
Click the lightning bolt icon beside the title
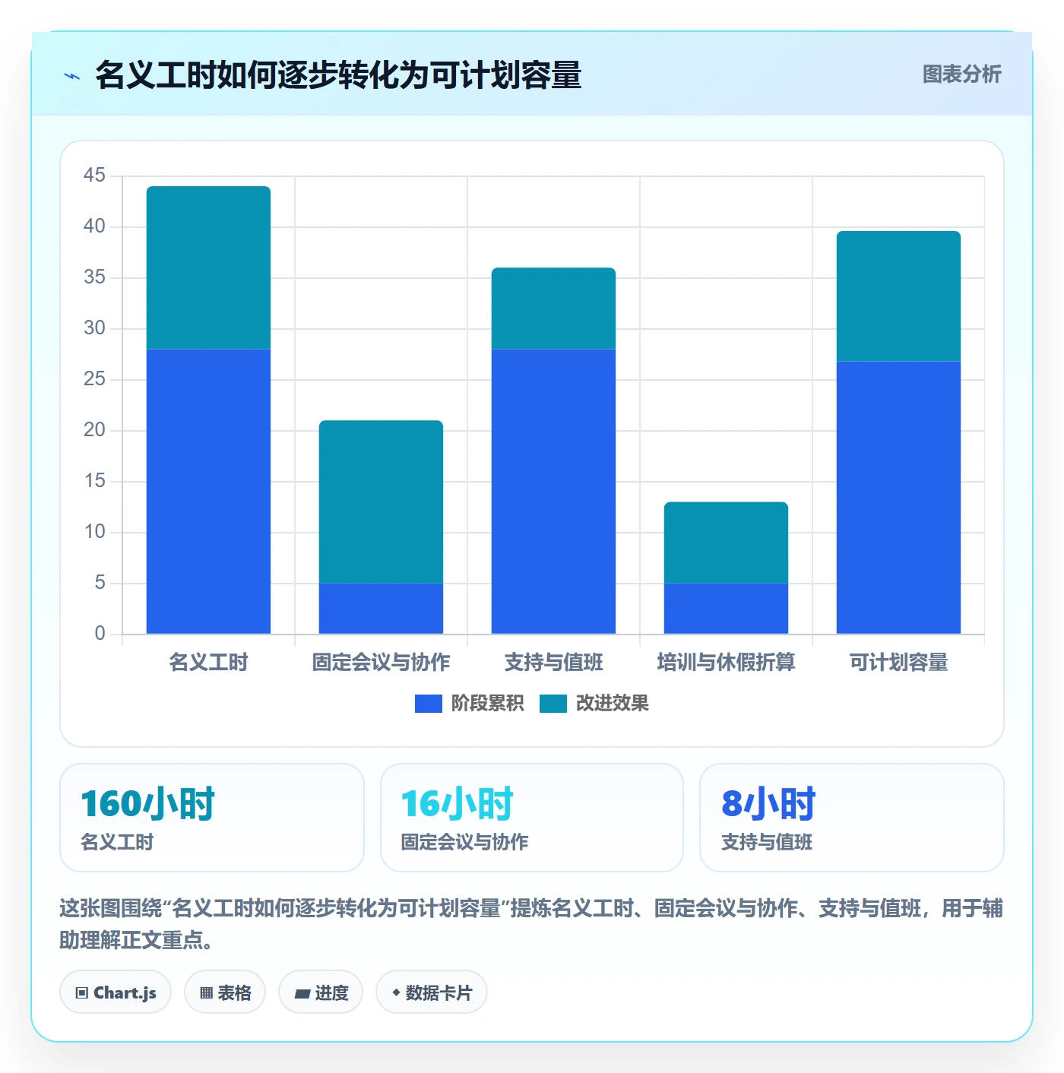(72, 76)
